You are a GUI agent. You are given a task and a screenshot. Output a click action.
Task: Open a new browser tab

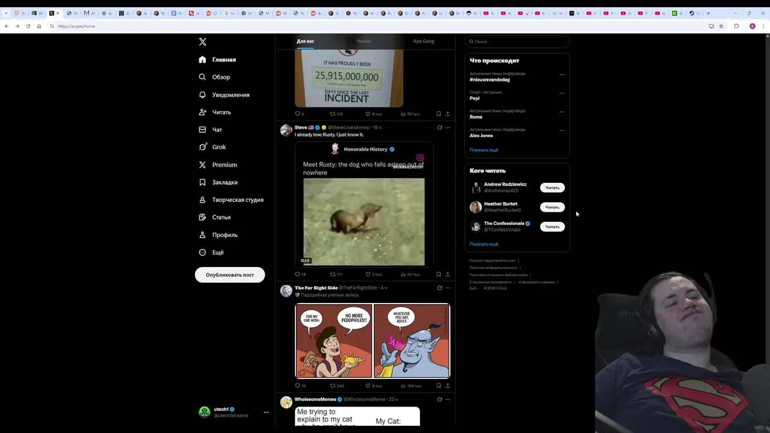tap(708, 13)
